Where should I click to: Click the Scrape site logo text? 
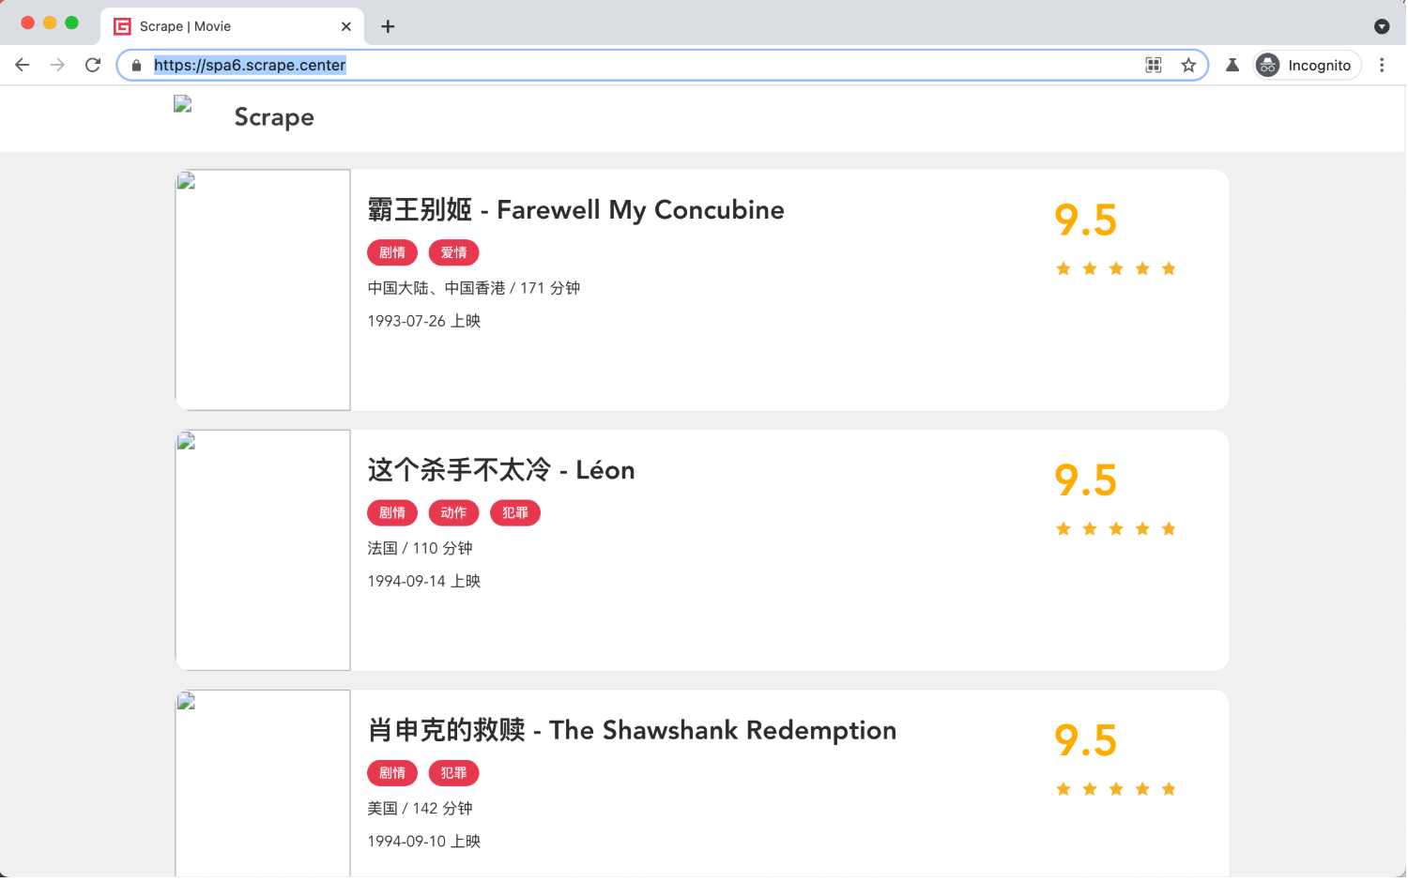point(274,117)
